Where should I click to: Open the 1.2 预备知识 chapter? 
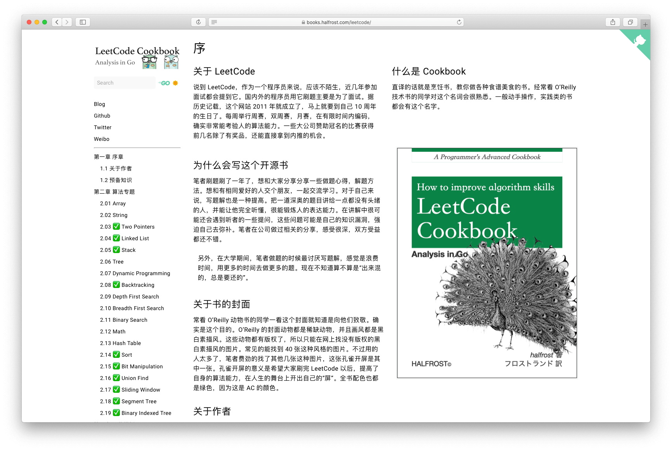click(x=116, y=180)
